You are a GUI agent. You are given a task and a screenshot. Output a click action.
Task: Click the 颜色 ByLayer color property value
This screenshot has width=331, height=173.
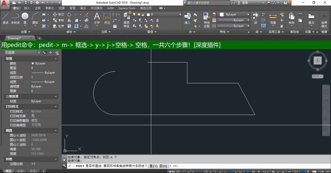tap(40, 63)
